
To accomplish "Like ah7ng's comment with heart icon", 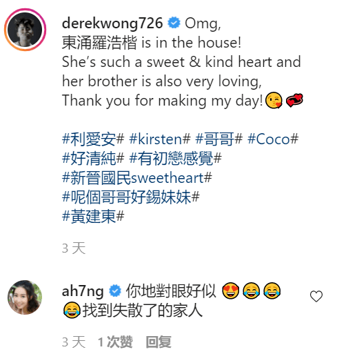I will 316,296.
